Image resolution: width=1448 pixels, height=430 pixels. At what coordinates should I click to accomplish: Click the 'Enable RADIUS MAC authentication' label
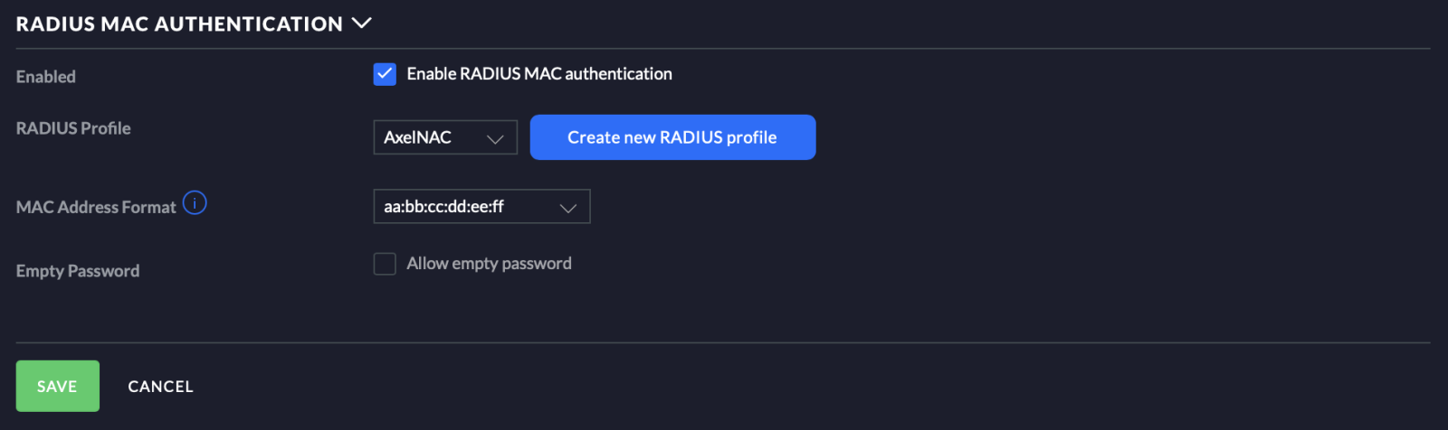(539, 74)
